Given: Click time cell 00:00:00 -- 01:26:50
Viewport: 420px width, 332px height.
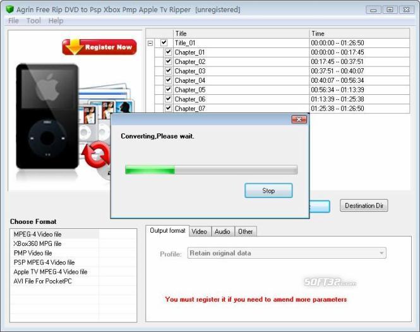Looking at the screenshot, I should pos(337,43).
